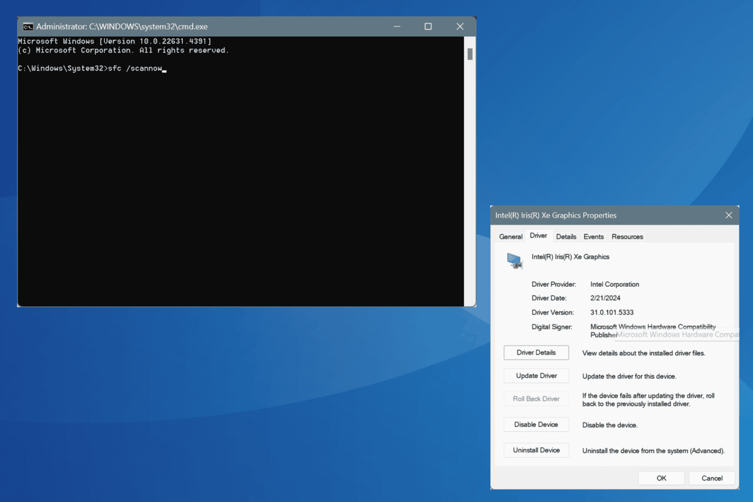Click the cmd.exe icon in the title bar
This screenshot has width=753, height=502.
(x=28, y=26)
